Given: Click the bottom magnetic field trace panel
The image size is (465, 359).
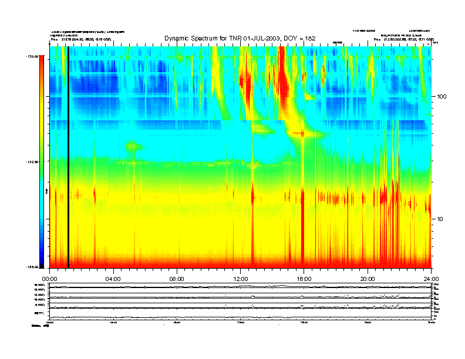Looking at the screenshot, I should tap(241, 316).
